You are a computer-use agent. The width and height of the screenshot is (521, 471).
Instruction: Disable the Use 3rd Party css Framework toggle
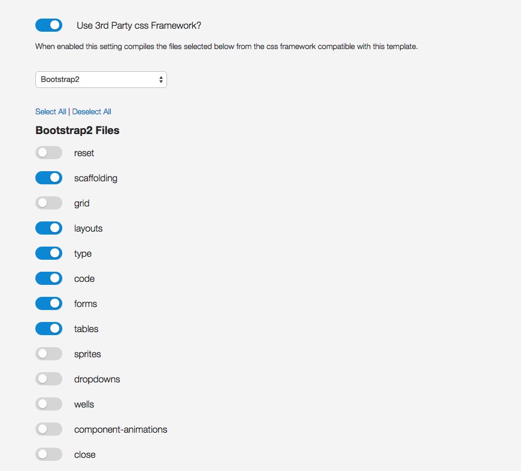49,25
